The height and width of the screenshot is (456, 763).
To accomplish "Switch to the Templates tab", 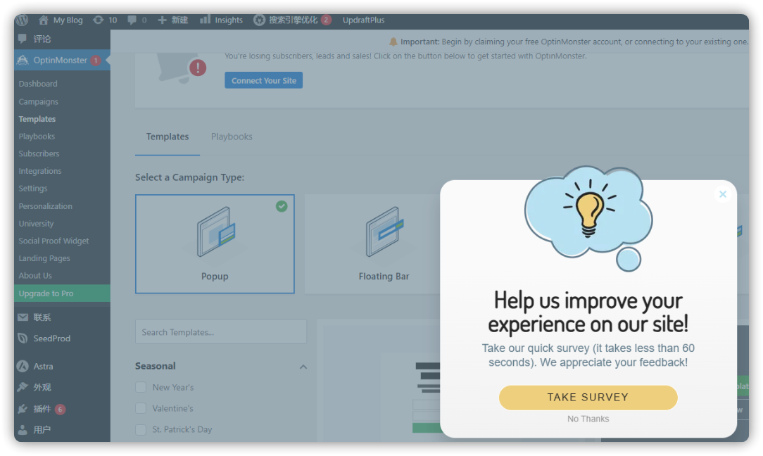I will click(168, 137).
